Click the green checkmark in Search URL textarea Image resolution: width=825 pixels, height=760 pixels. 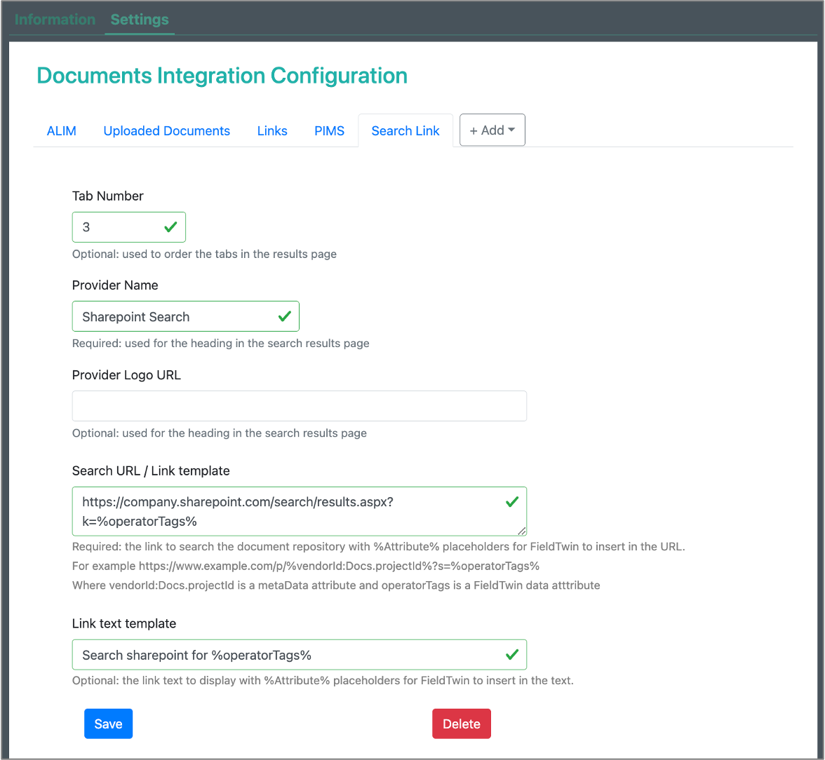point(512,502)
